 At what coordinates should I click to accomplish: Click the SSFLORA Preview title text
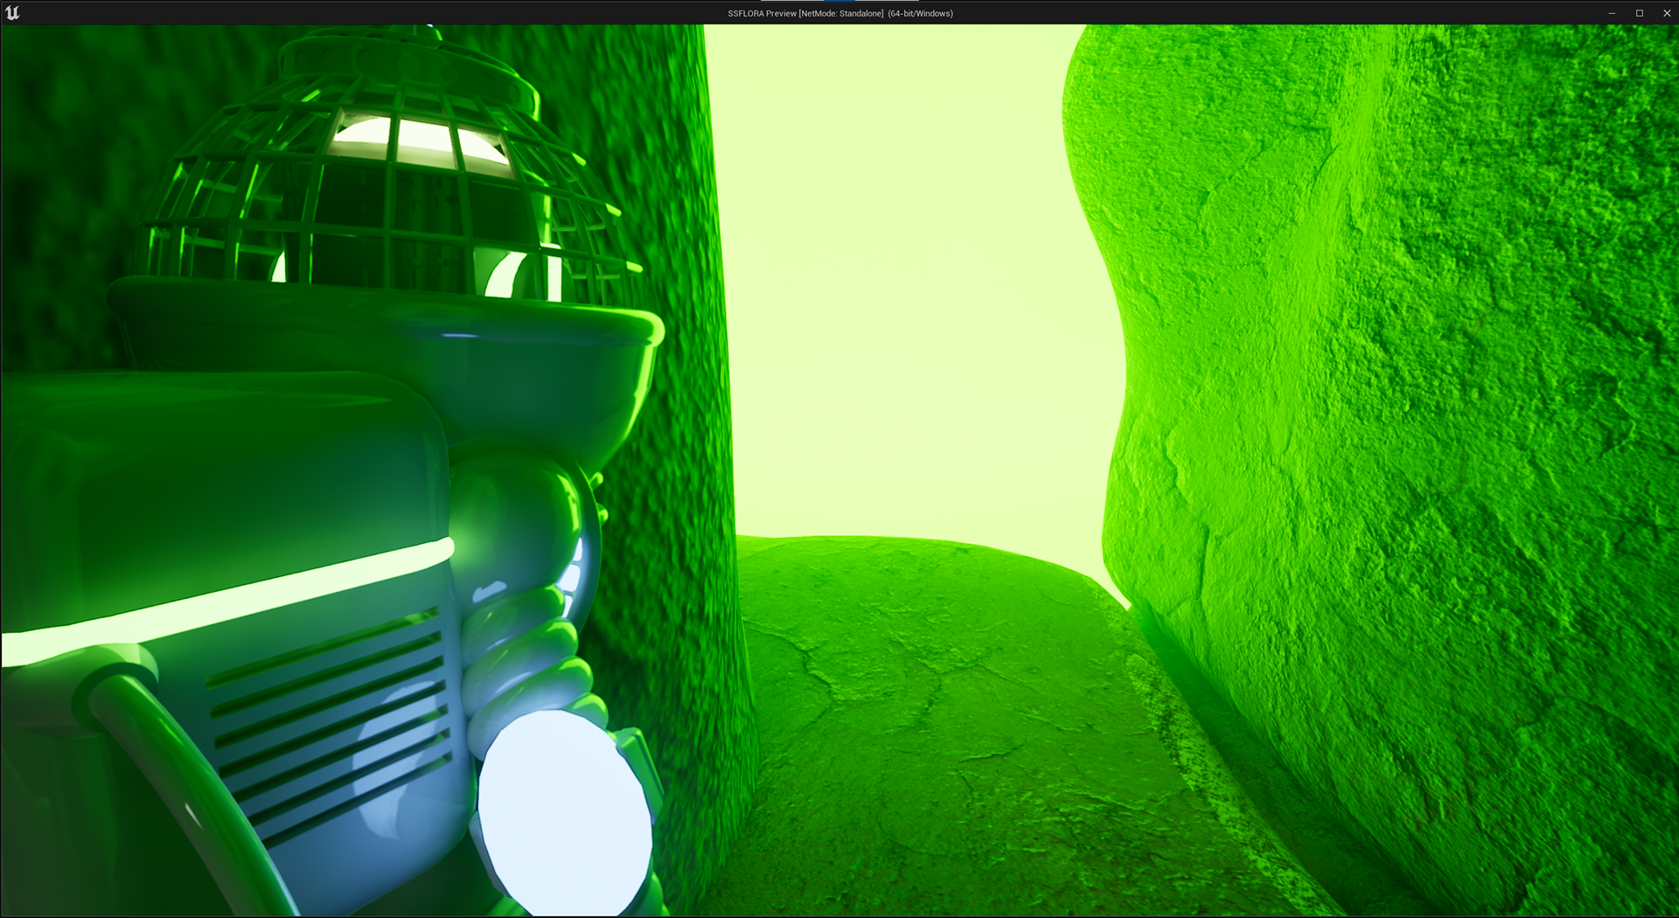point(840,14)
